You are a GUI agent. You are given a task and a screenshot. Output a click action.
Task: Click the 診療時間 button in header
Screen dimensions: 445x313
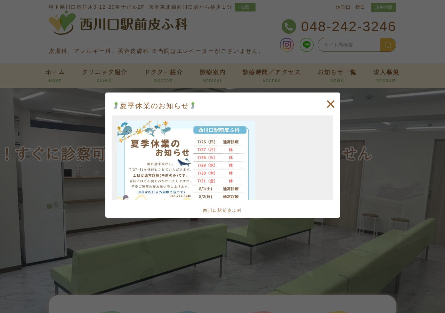tap(384, 7)
